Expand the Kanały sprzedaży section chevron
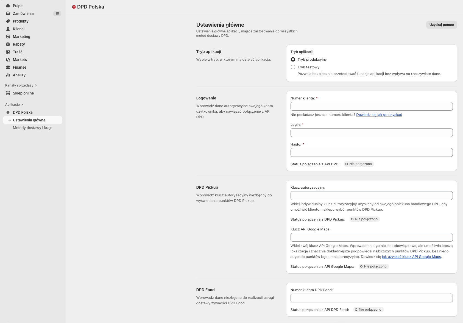 [x=36, y=85]
